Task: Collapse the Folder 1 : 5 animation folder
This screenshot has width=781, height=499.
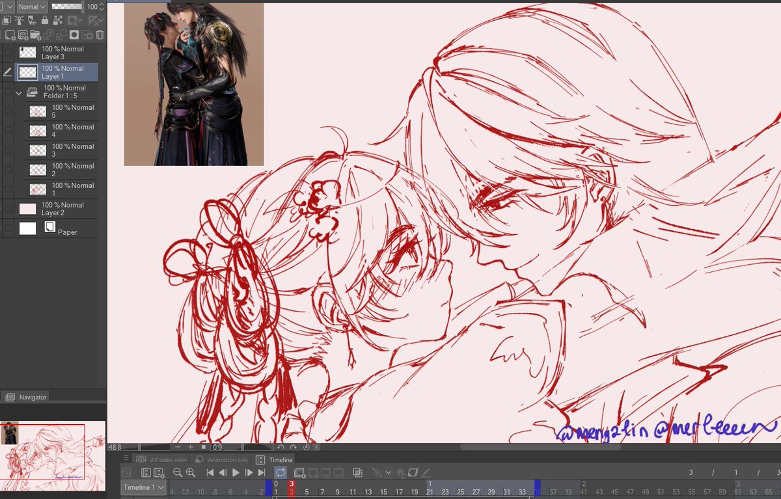Action: click(19, 92)
